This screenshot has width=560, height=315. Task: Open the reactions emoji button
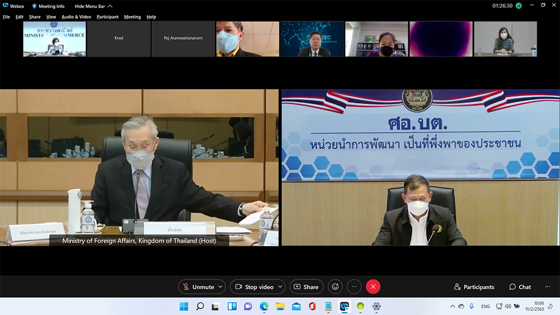[335, 287]
